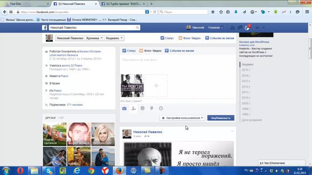Image resolution: width=312 pixels, height=175 pixels.
Task: Click the blue downloads arrow icon
Action: pyautogui.click(x=236, y=12)
